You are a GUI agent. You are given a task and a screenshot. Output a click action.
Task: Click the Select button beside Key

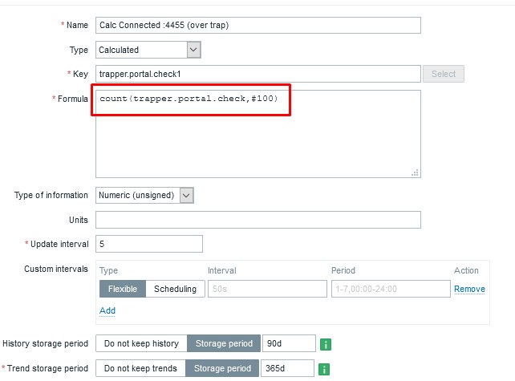click(444, 74)
